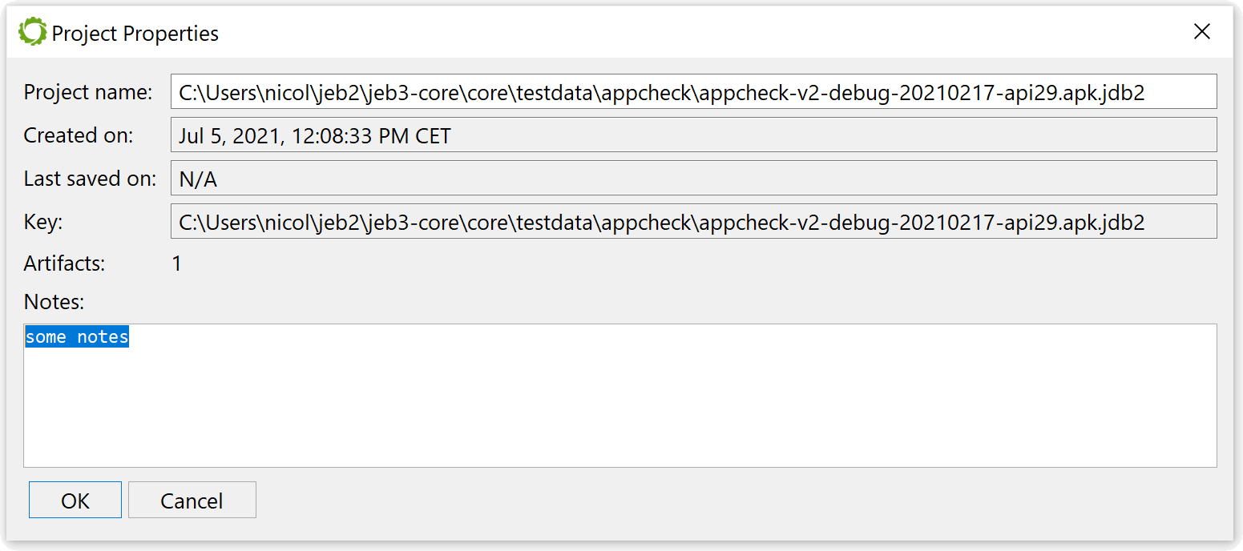Screen dimensions: 1243x551
Task: Cancel the Project Properties dialog
Action: coord(192,501)
